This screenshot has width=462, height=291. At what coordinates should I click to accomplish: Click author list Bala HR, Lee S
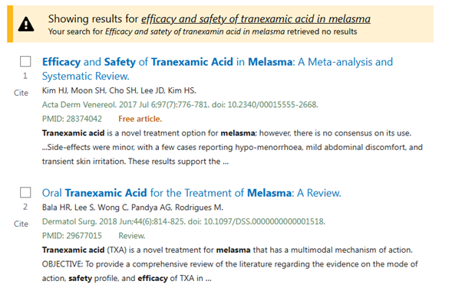(x=133, y=208)
